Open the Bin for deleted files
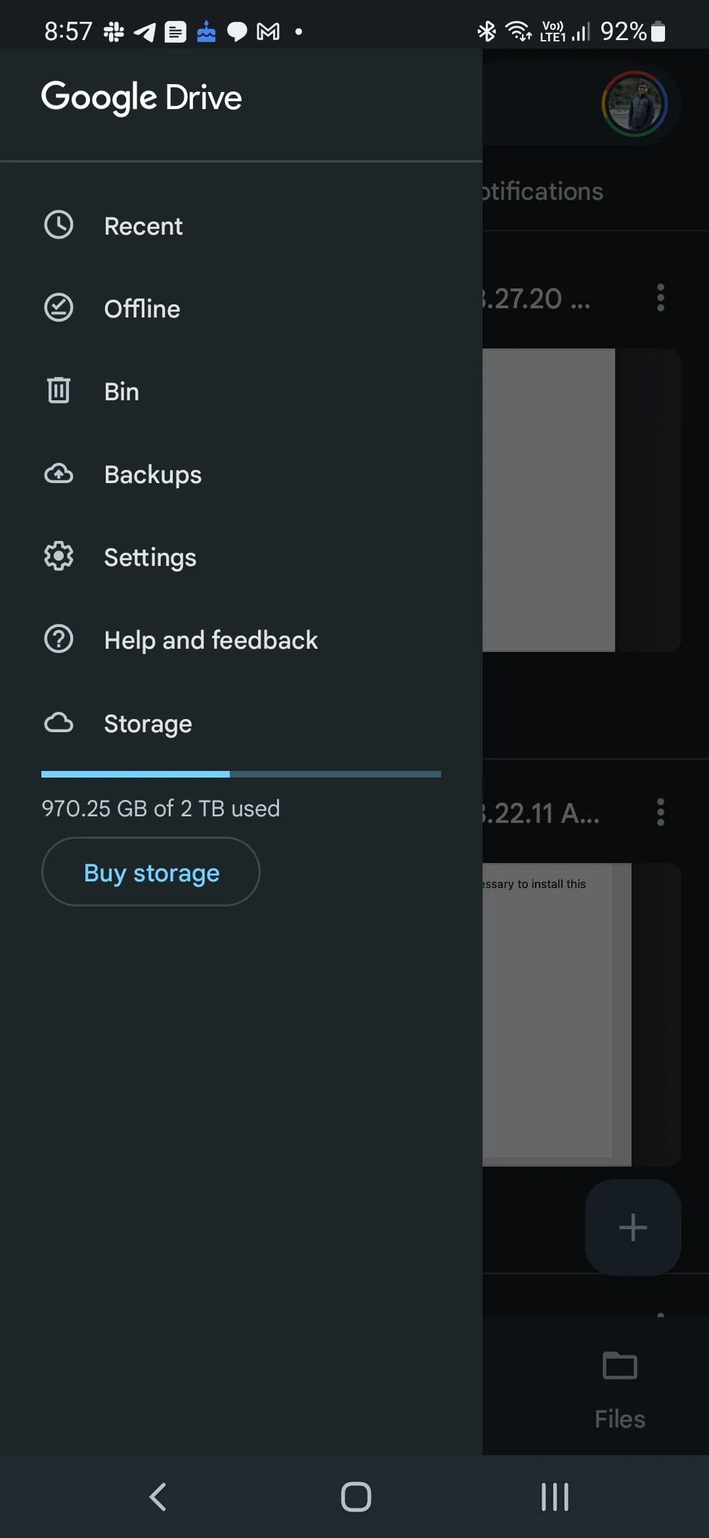The image size is (709, 1538). click(121, 391)
